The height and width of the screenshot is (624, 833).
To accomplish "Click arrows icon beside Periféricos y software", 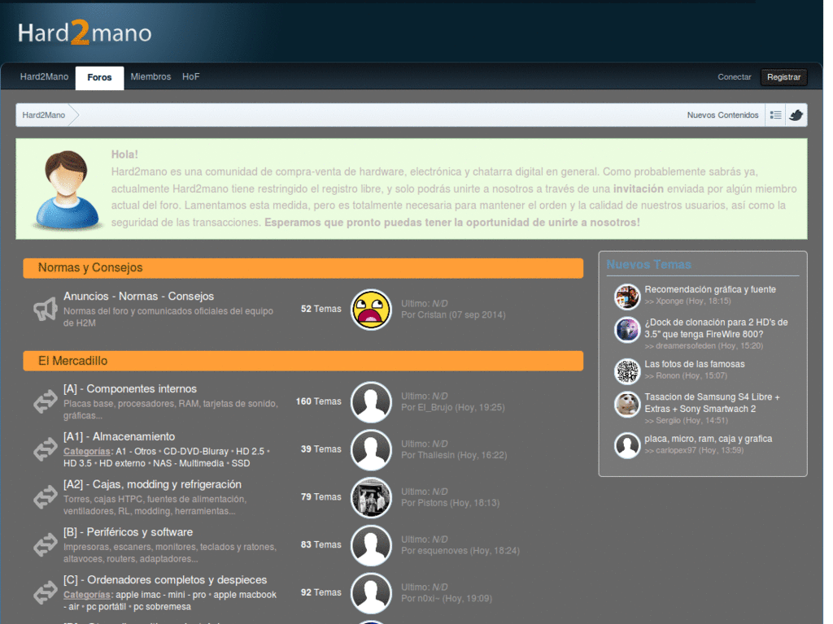I will pos(46,545).
